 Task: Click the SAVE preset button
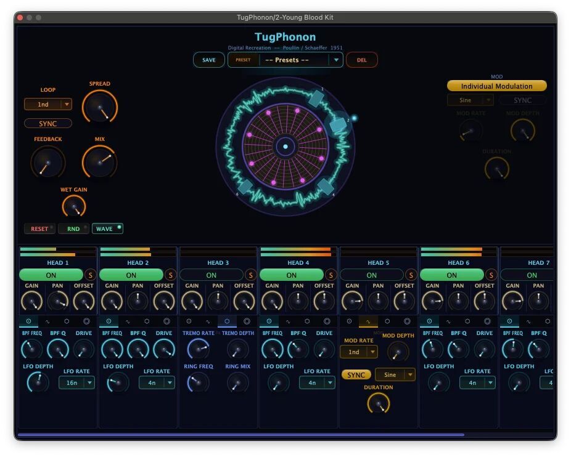point(208,60)
